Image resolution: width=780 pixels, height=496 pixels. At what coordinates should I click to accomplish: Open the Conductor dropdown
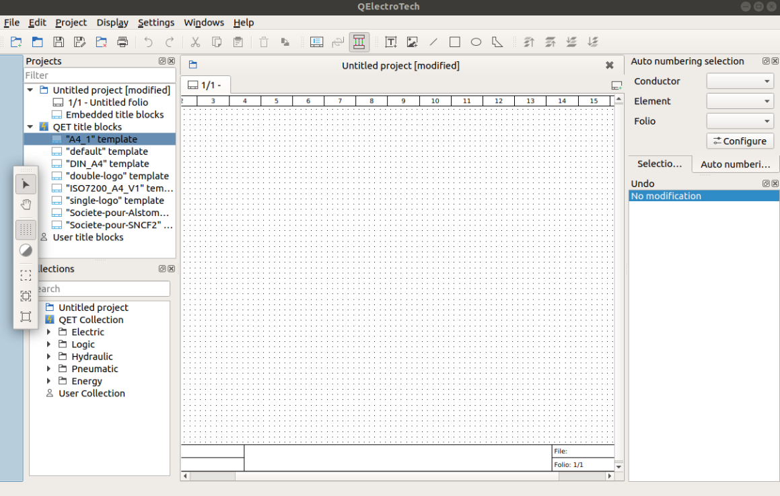[x=740, y=81]
